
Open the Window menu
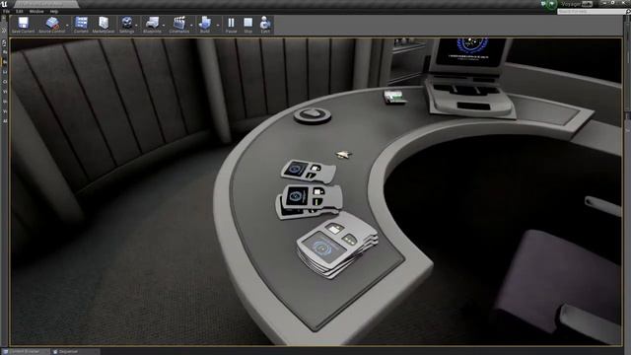click(x=36, y=12)
